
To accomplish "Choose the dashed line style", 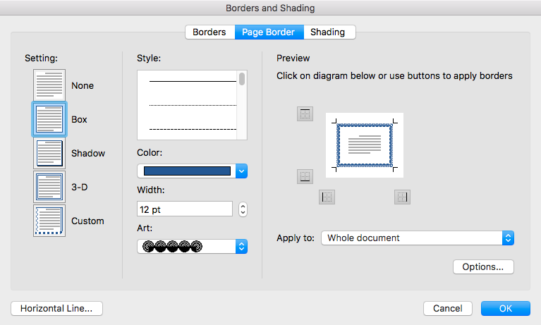I will click(193, 130).
